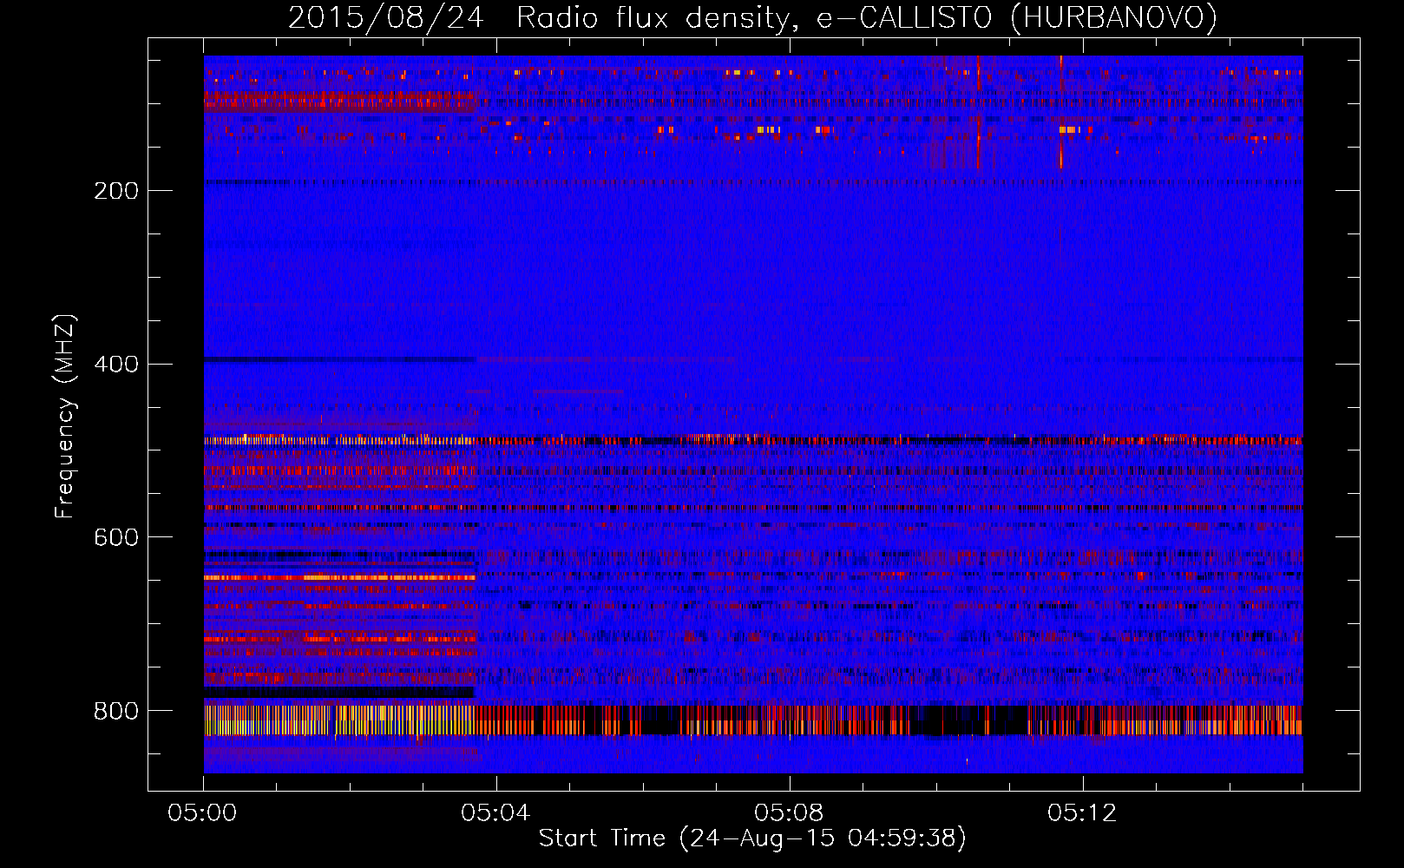Image resolution: width=1404 pixels, height=868 pixels.
Task: Click the 200 frequency tick label
Action: pos(116,191)
